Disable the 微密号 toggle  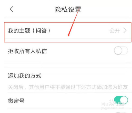click(121, 100)
